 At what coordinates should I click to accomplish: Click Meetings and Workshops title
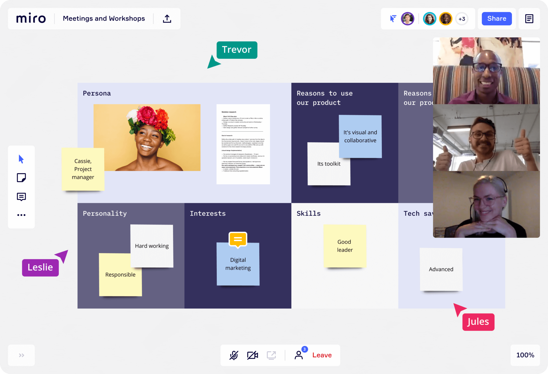coord(104,19)
